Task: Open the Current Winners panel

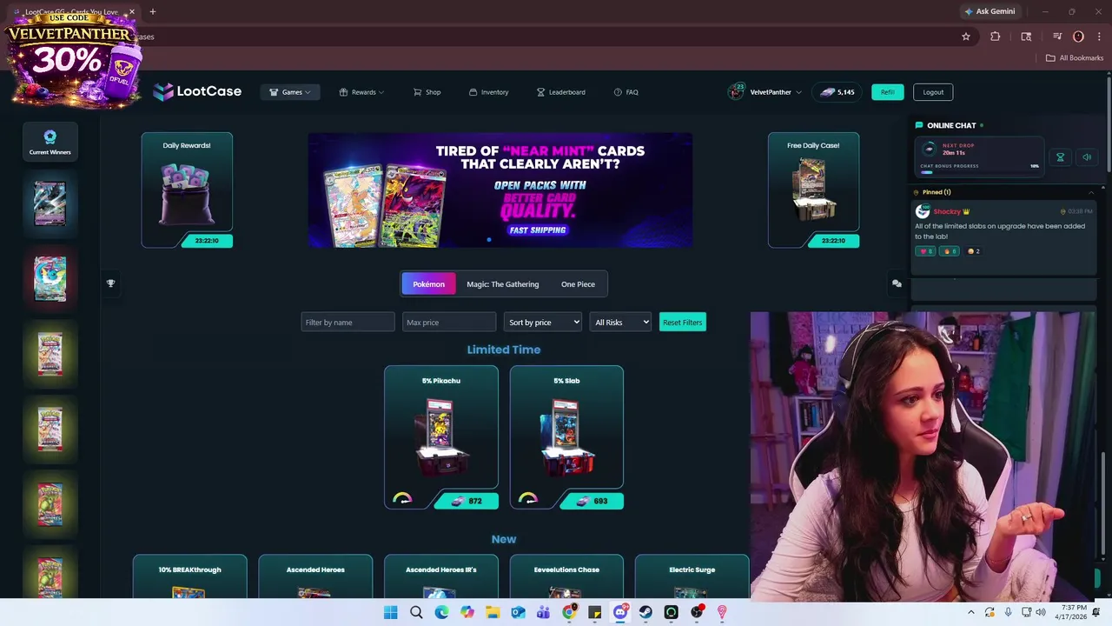Action: pyautogui.click(x=50, y=142)
